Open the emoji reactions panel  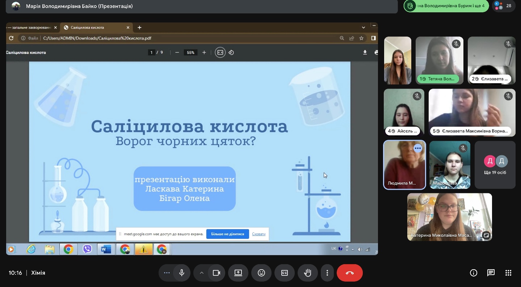[261, 273]
